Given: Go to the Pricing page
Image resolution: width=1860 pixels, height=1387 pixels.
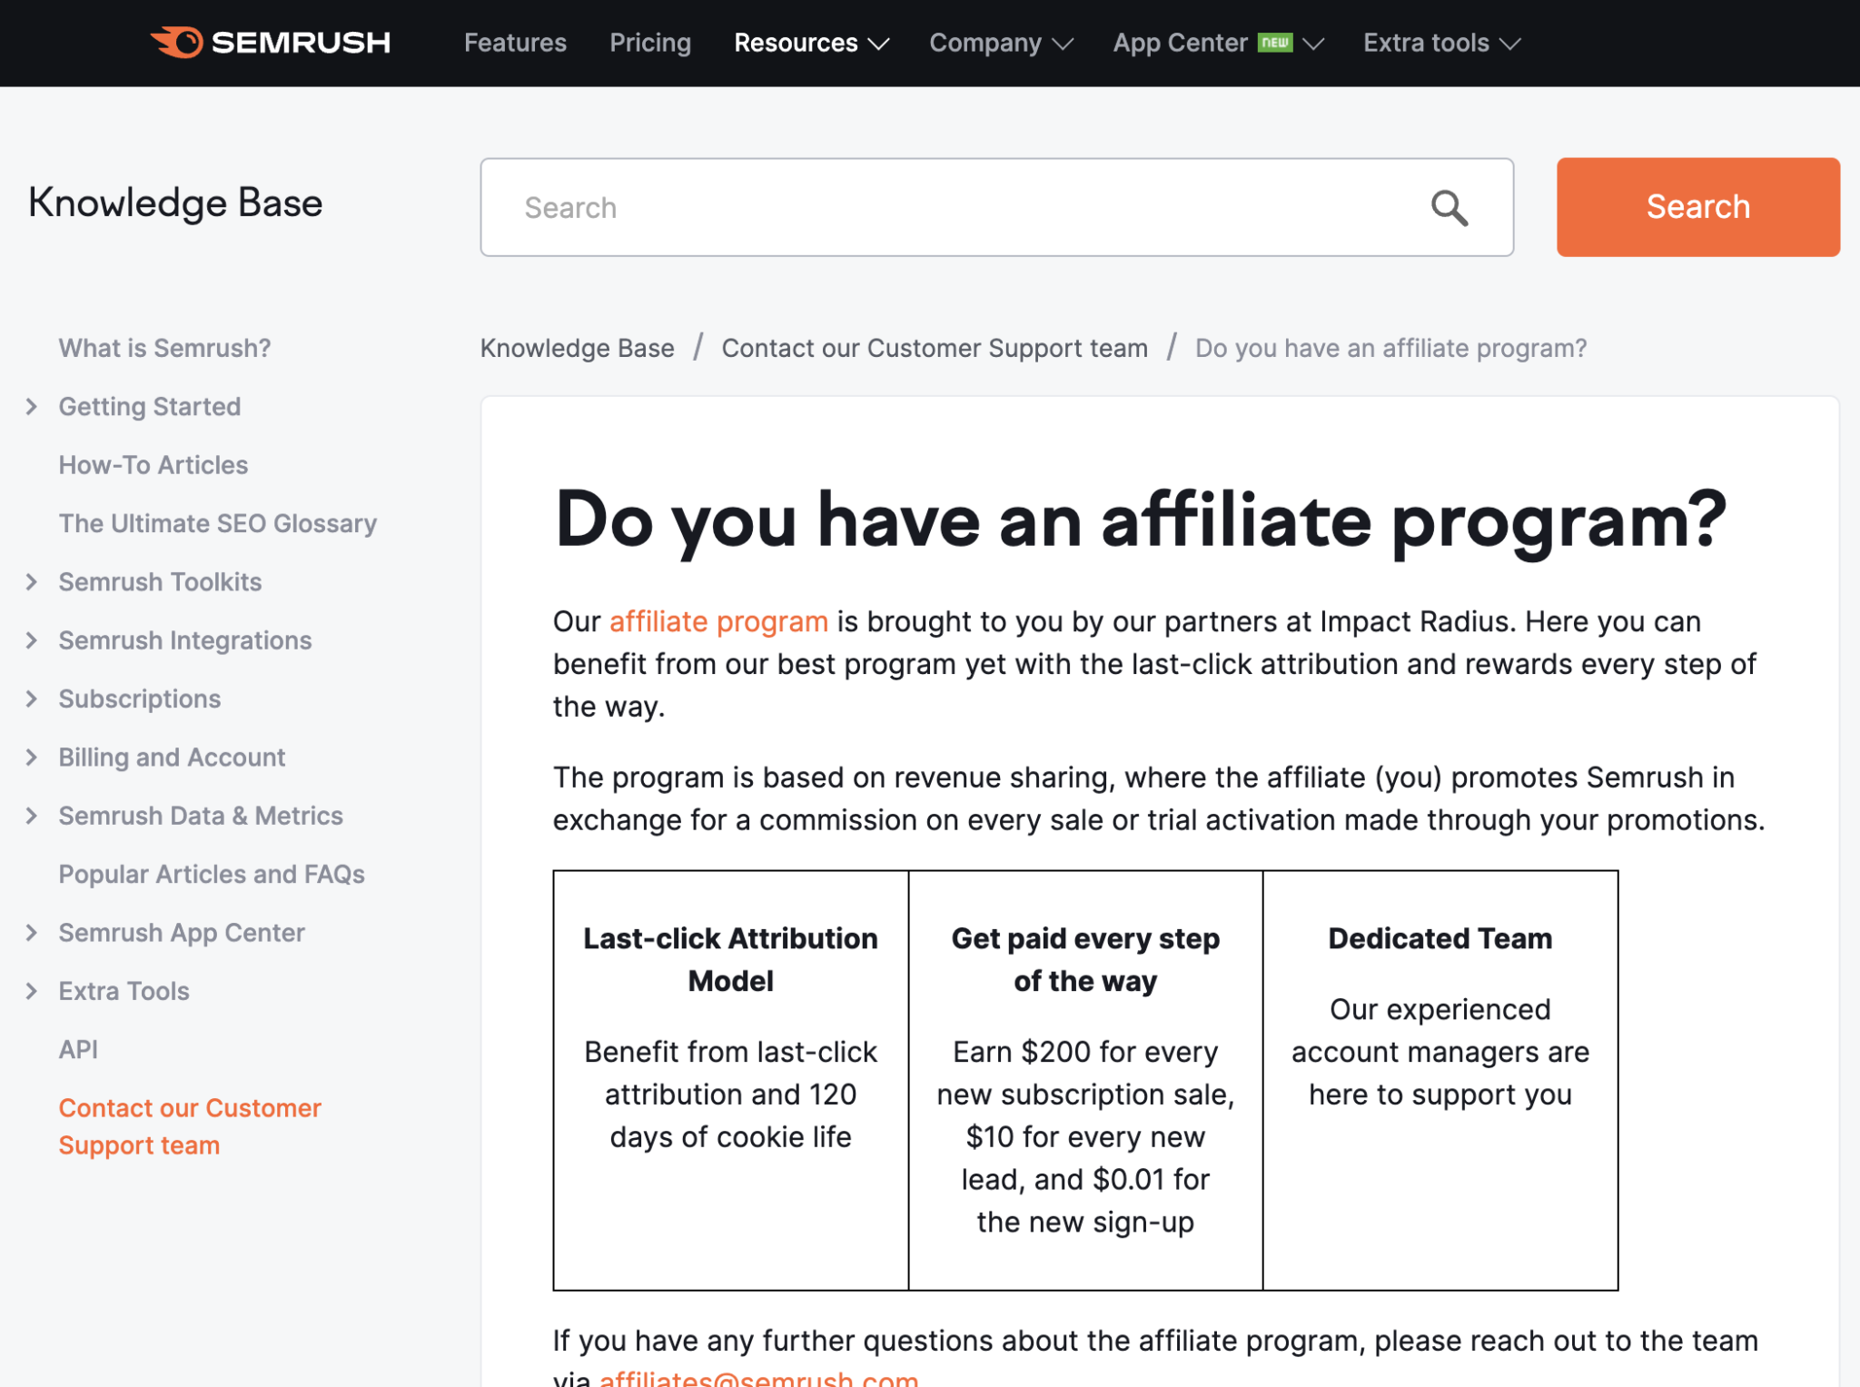Looking at the screenshot, I should click(650, 43).
